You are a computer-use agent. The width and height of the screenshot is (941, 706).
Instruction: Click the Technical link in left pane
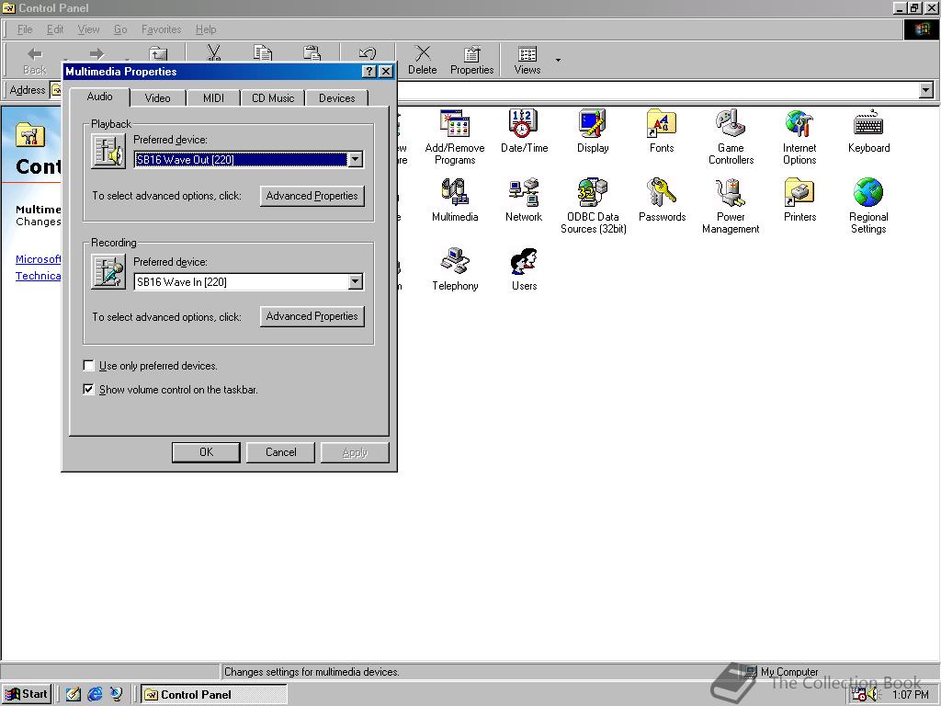tap(38, 276)
